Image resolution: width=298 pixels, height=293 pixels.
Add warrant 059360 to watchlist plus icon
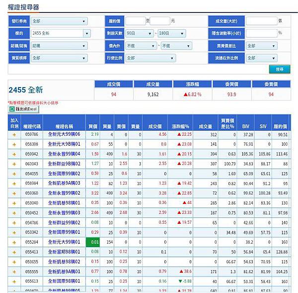tap(14, 194)
